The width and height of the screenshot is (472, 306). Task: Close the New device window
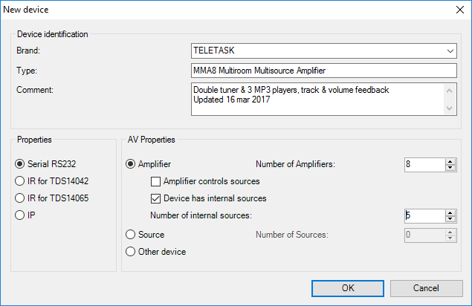click(457, 10)
